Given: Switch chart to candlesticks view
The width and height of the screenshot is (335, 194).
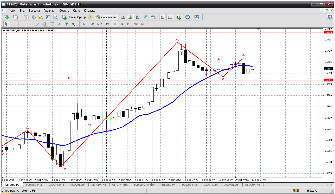Looking at the screenshot, I should pos(130,17).
